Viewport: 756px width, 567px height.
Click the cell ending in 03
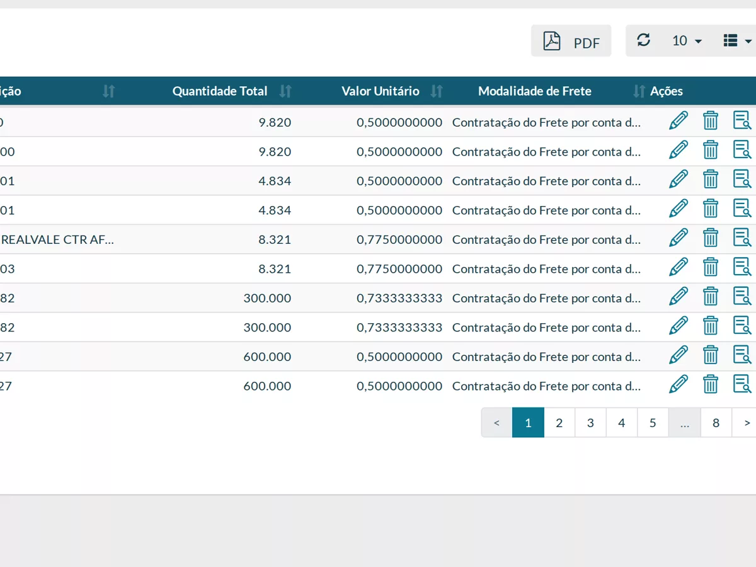tap(8, 269)
